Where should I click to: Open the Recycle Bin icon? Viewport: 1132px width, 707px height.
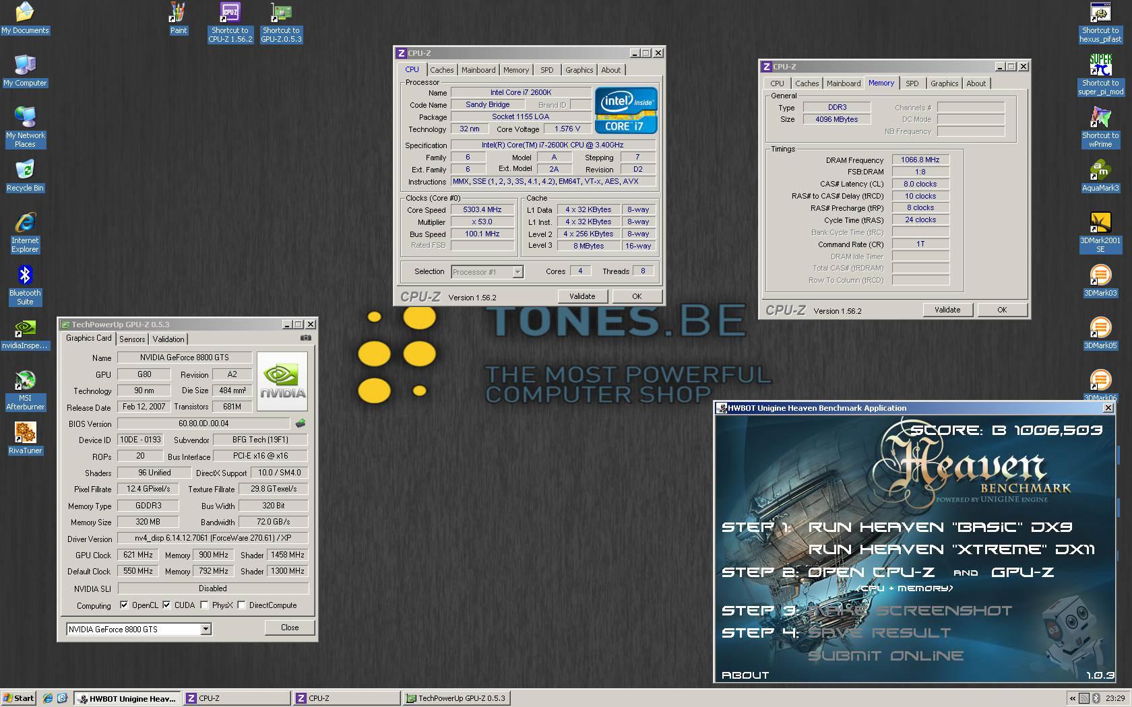[x=25, y=176]
